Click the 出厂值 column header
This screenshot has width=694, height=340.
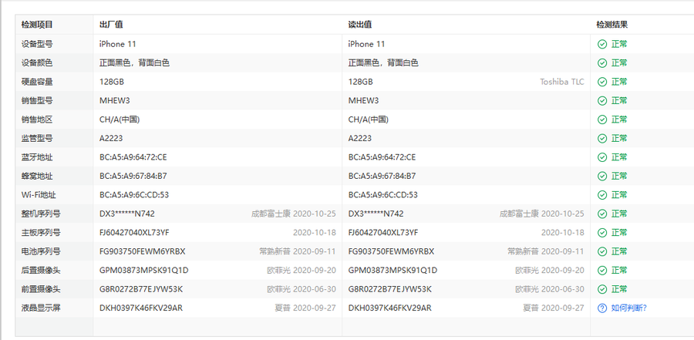coord(111,25)
